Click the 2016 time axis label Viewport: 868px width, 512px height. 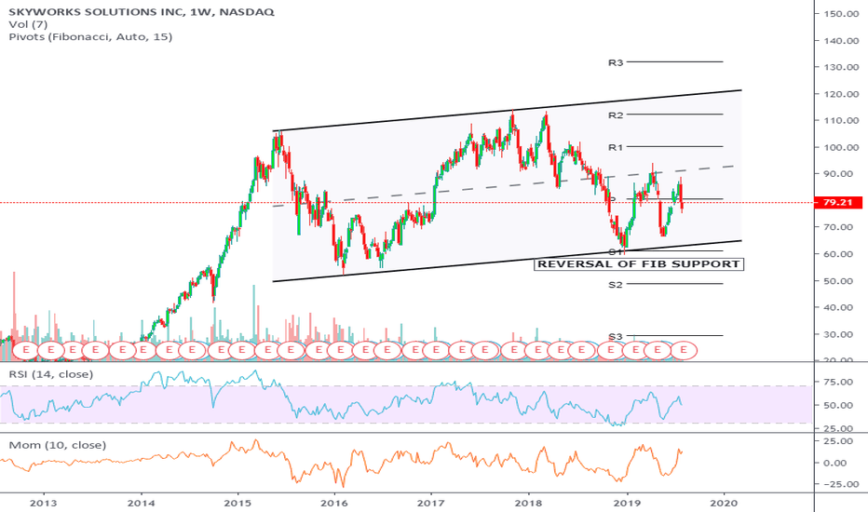(334, 503)
